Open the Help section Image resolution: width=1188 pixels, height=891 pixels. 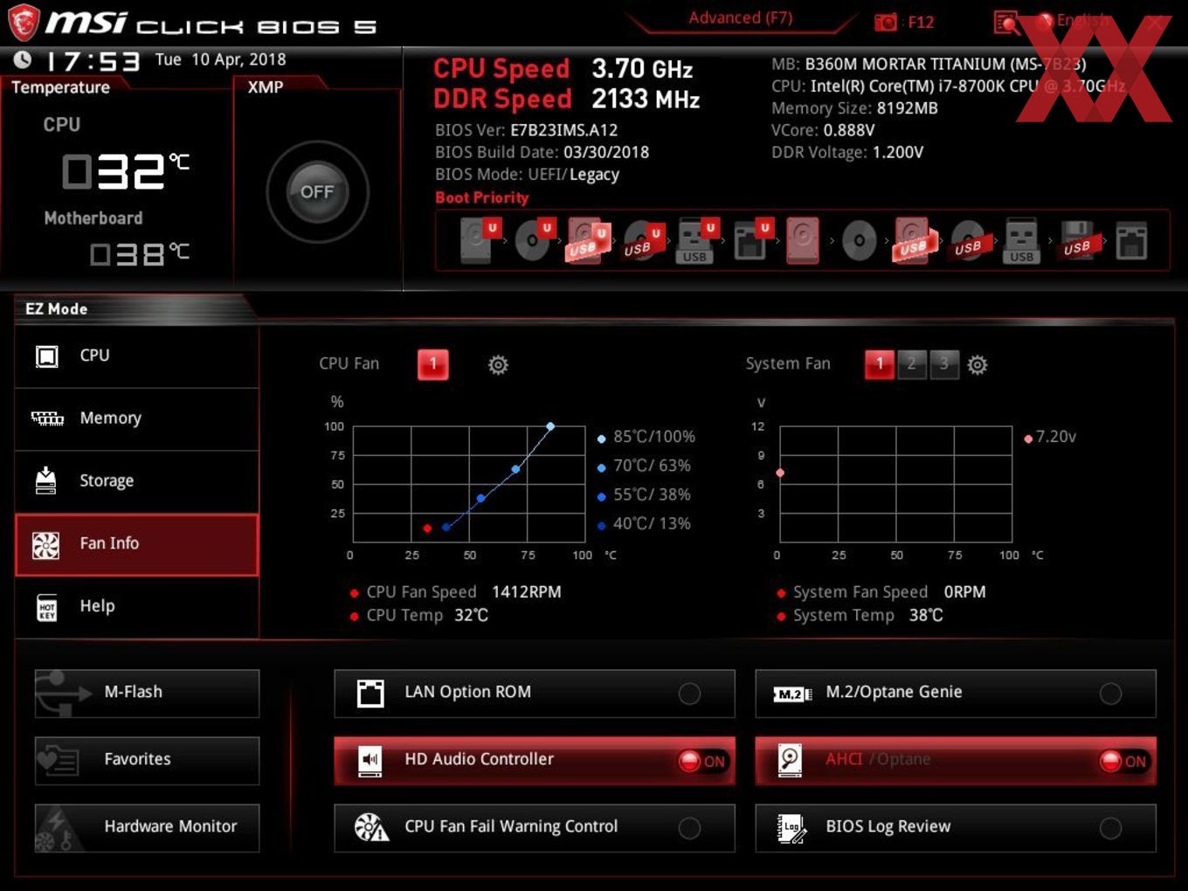137,606
